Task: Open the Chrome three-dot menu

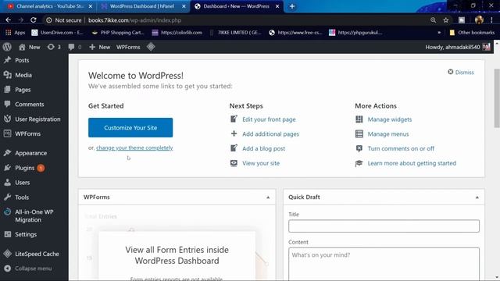Action: tap(491, 20)
